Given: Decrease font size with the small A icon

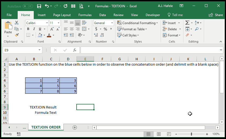Looking at the screenshot, I should (58, 29).
